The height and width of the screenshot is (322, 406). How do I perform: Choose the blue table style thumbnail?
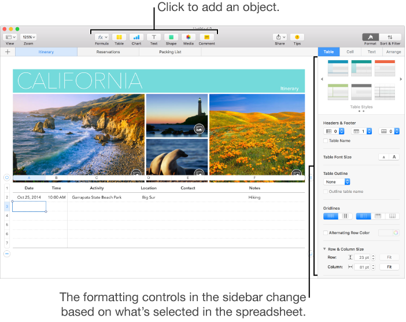point(338,68)
